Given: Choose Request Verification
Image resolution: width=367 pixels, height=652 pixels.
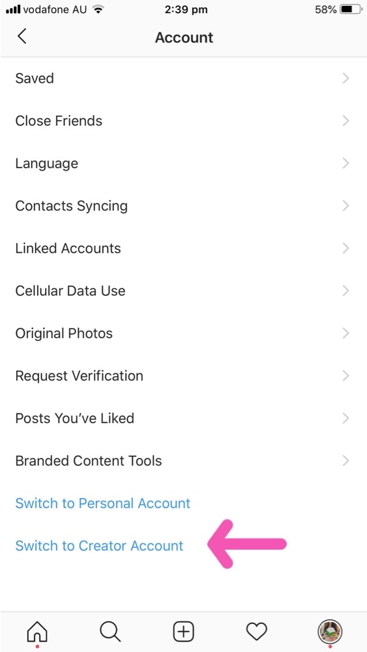Looking at the screenshot, I should coord(183,376).
